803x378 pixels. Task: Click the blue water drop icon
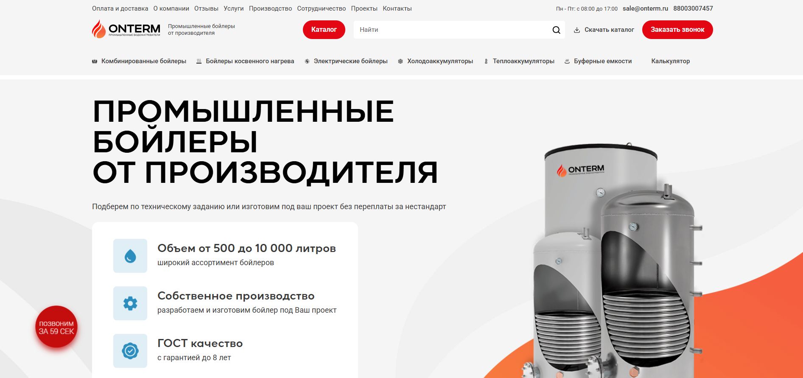pyautogui.click(x=130, y=256)
